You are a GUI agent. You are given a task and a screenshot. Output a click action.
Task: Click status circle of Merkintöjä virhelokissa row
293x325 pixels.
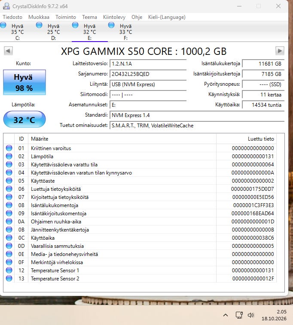point(9,262)
